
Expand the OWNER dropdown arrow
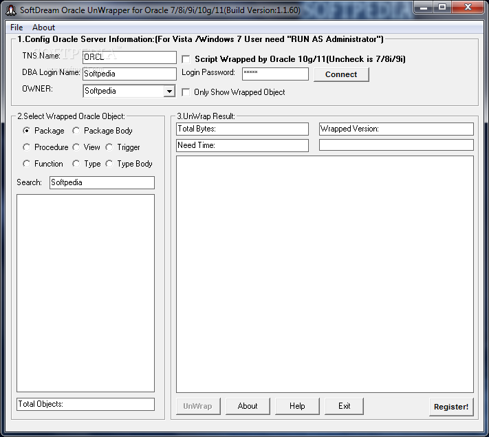[169, 91]
